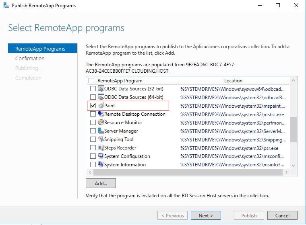Check the System Configuration checkbox
The image size is (306, 225).
click(x=93, y=156)
